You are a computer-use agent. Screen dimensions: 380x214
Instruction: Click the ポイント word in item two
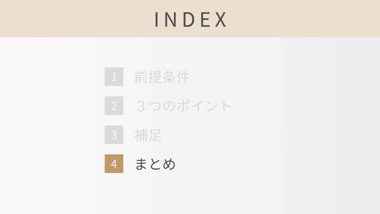tap(204, 106)
